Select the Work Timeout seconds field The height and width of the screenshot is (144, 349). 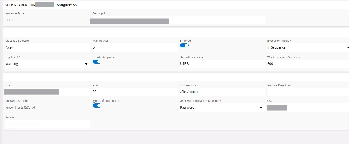point(308,64)
